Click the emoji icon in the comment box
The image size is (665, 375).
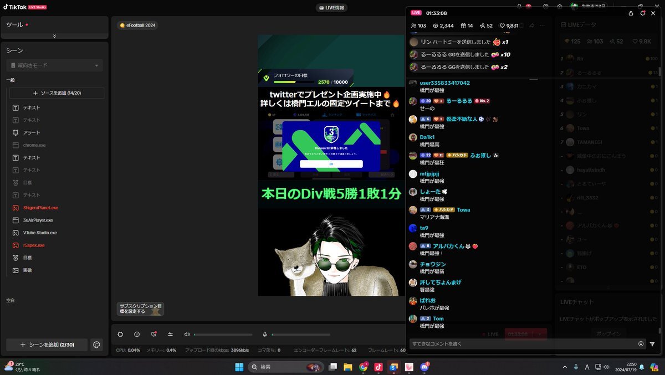pyautogui.click(x=641, y=343)
